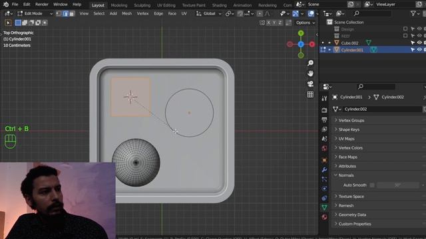The height and width of the screenshot is (239, 426).
Task: Open the Object Constraints properties tab icon
Action: tap(324, 198)
